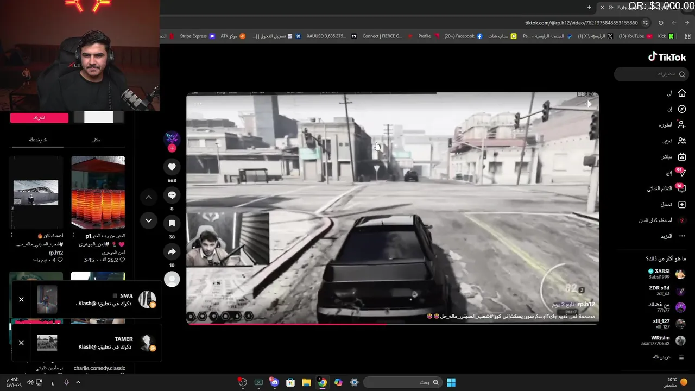
Task: Open the LIVE TV icon
Action: coord(682,157)
